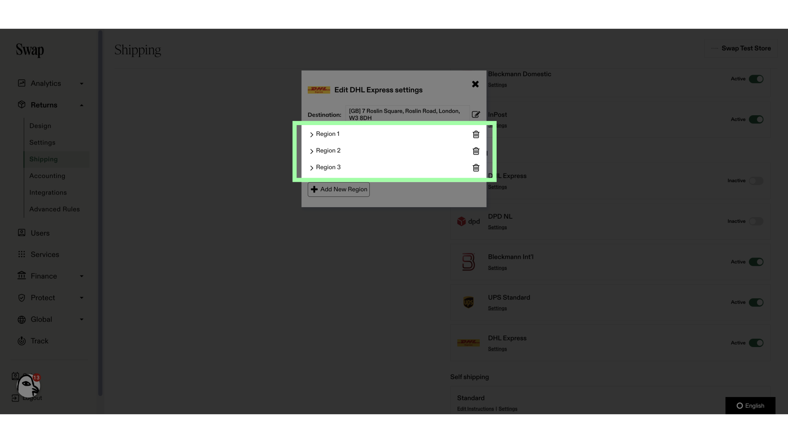Click edit destination address icon

476,114
